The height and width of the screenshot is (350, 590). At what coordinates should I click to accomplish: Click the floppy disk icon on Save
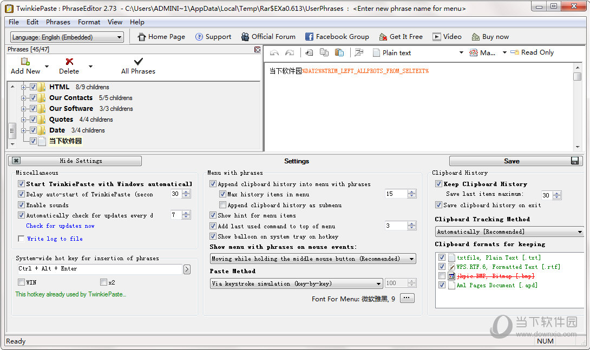(x=574, y=161)
